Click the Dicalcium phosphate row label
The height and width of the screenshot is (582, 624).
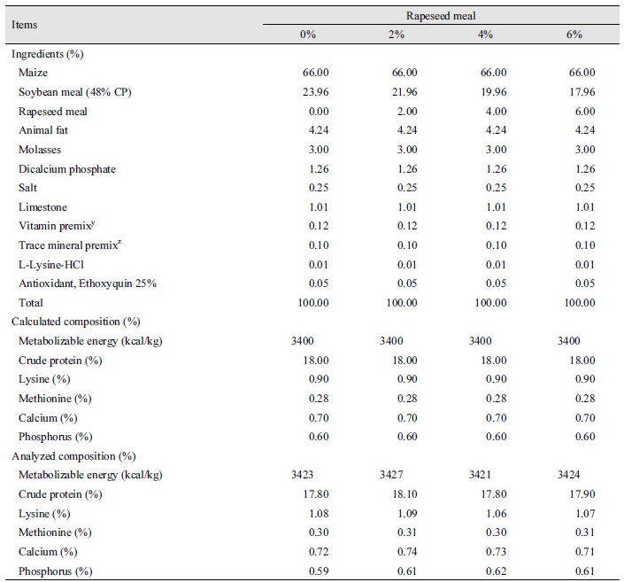(x=67, y=169)
